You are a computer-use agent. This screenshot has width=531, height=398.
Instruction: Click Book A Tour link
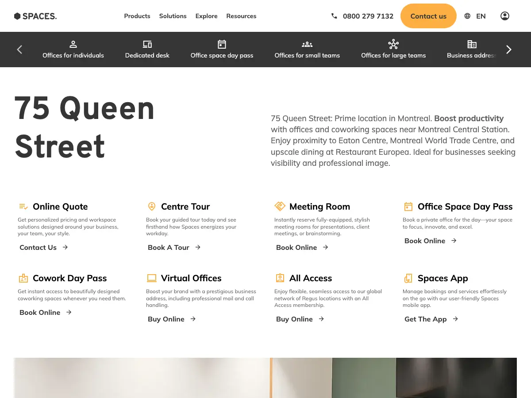pos(174,247)
